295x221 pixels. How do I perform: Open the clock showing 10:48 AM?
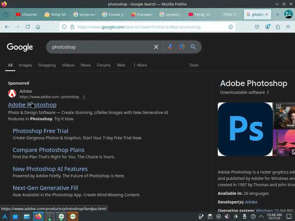click(274, 216)
